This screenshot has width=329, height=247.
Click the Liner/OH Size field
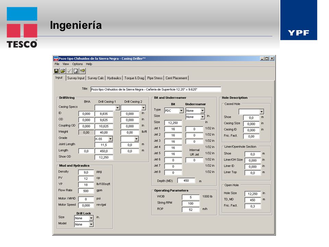253,161
